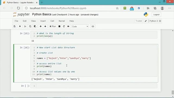Run the selected cell
The width and height of the screenshot is (174, 98).
(53, 26)
